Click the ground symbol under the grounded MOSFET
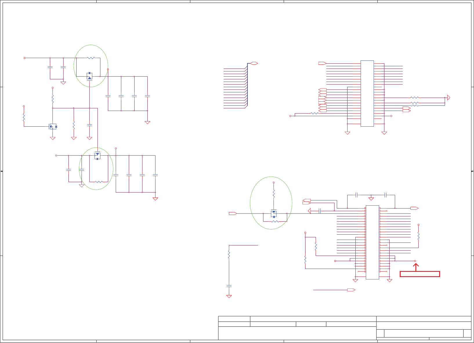Image resolution: width=474 pixels, height=343 pixels. (53, 138)
